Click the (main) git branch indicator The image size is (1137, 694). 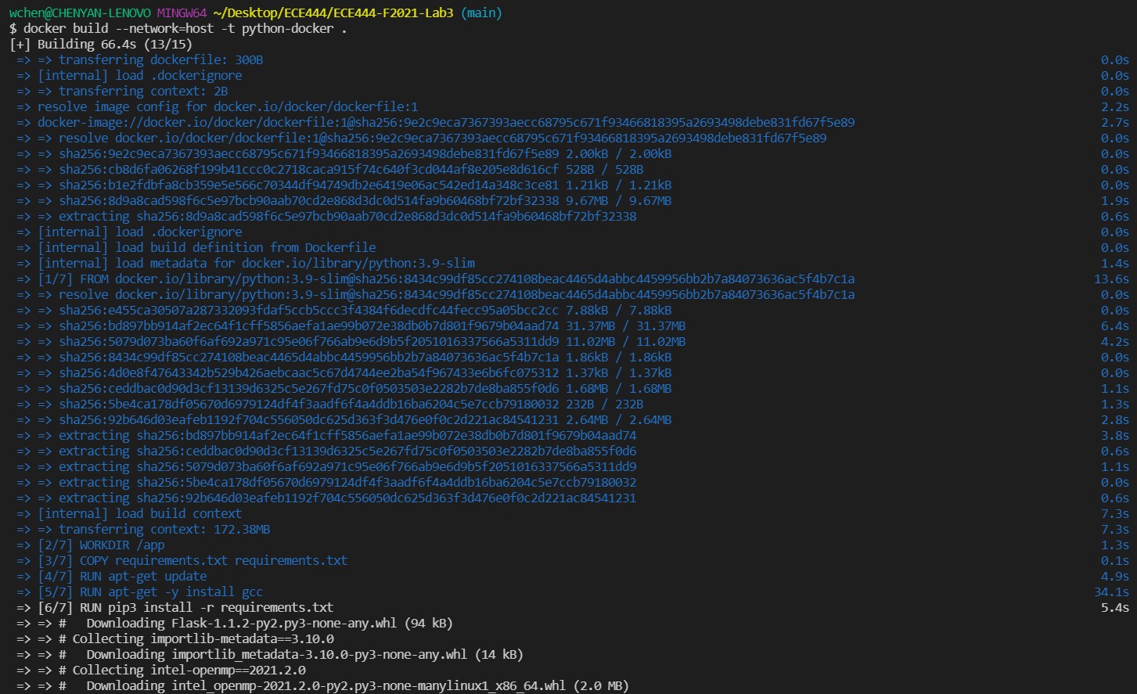tap(481, 13)
